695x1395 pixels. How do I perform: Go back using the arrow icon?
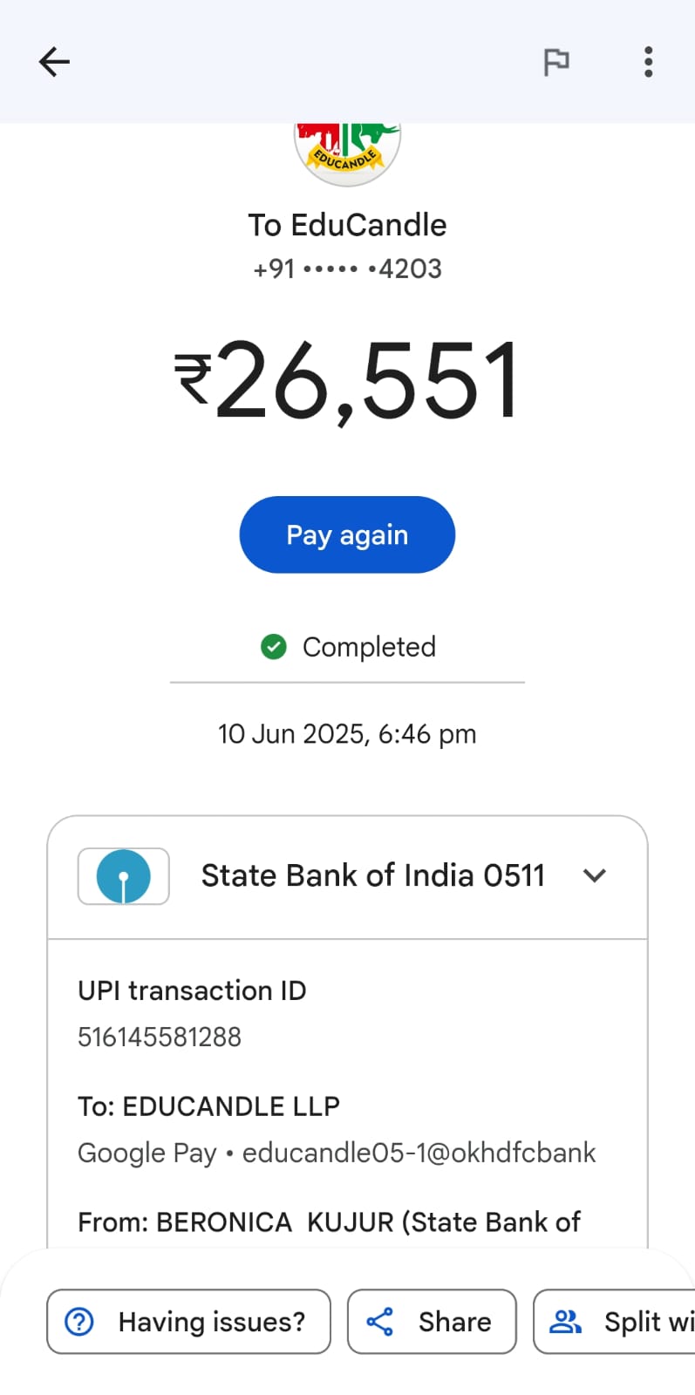54,62
